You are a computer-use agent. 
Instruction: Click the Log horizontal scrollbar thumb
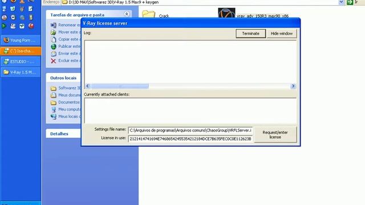point(120,86)
